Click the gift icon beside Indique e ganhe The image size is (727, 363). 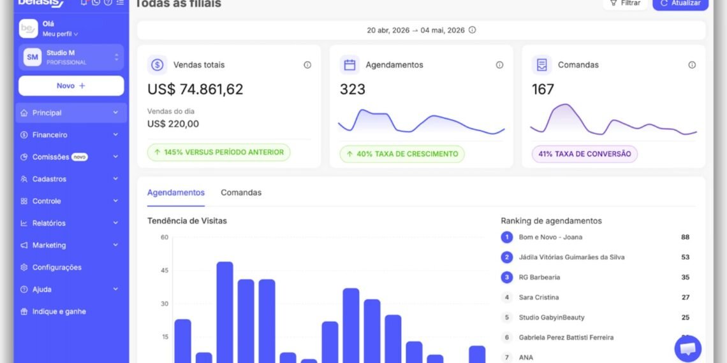[x=24, y=311]
